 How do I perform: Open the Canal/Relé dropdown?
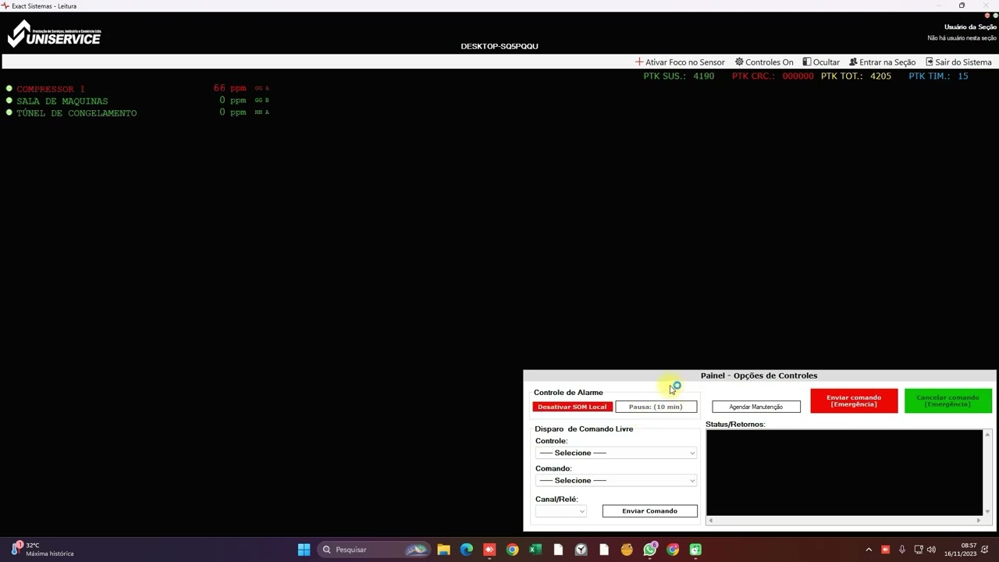pyautogui.click(x=561, y=511)
